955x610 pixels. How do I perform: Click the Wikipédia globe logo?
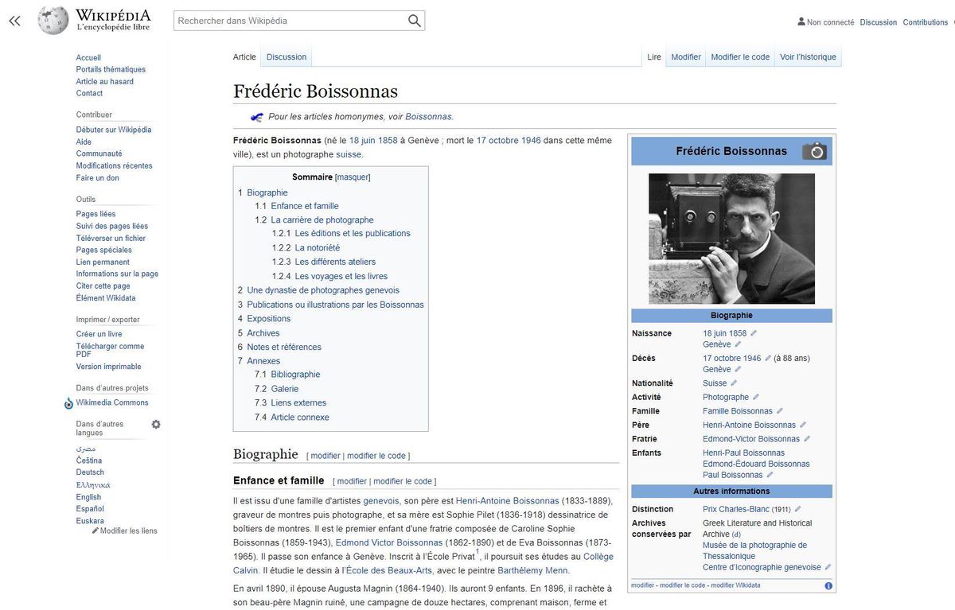[52, 20]
